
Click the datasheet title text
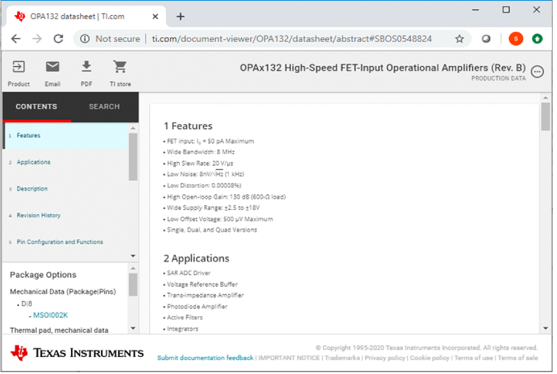383,68
